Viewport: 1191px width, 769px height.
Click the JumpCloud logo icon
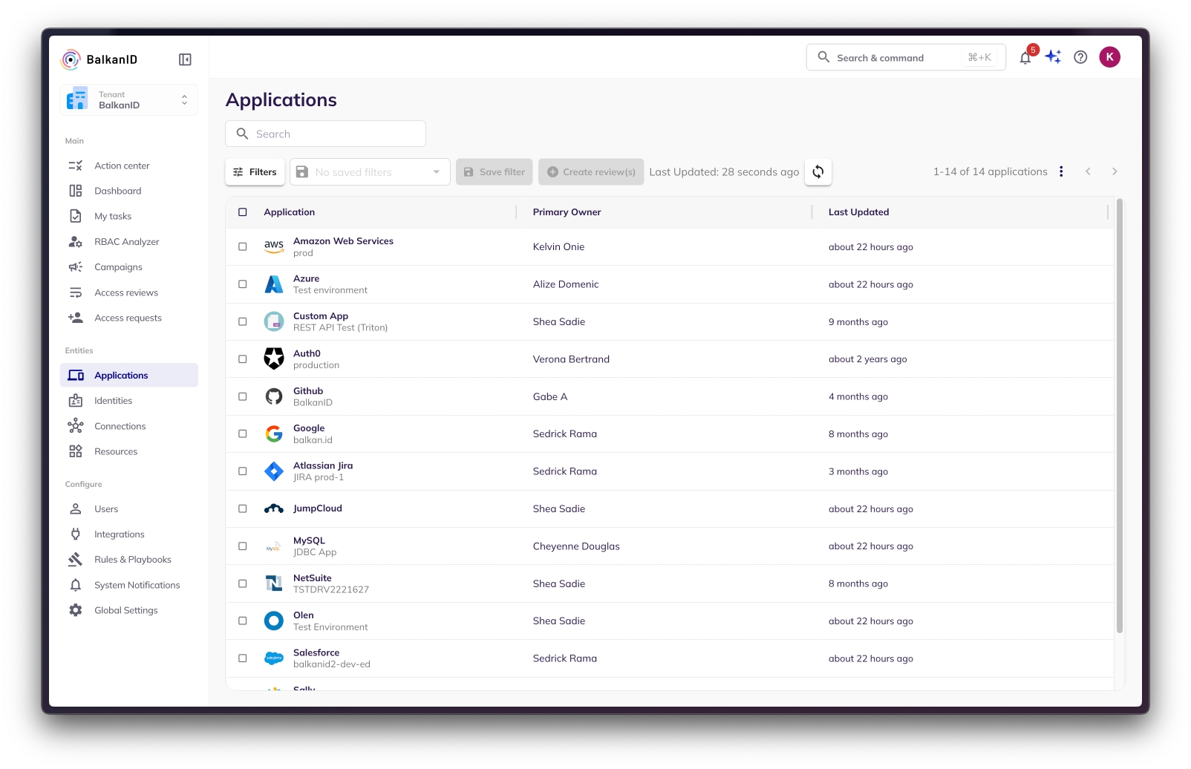coord(274,508)
